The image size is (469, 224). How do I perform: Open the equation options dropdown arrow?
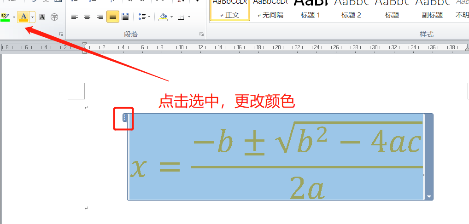tap(429, 196)
